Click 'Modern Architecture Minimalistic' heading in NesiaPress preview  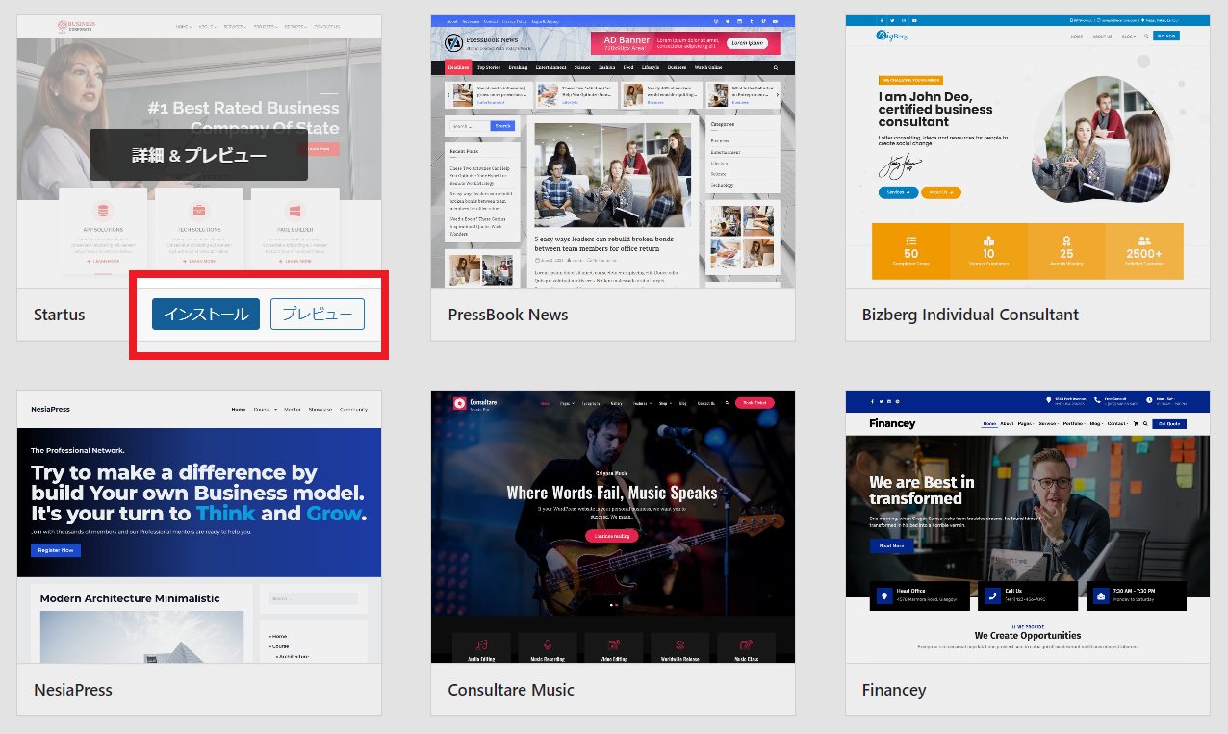(x=130, y=598)
